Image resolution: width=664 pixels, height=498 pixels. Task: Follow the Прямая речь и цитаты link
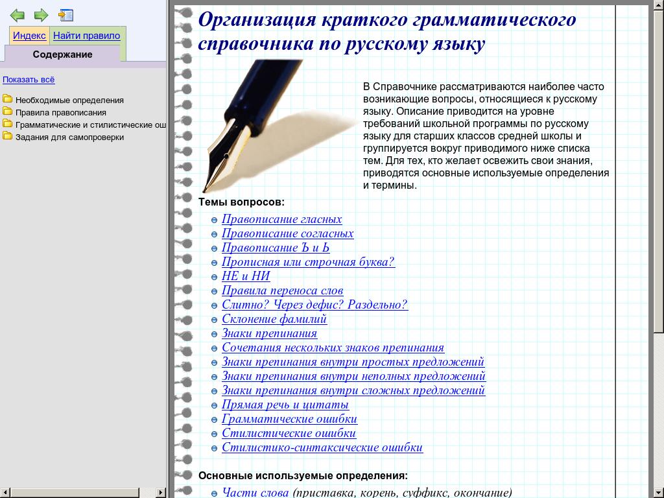click(x=285, y=405)
